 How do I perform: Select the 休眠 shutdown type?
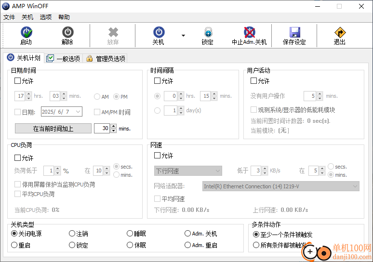coord(130,245)
